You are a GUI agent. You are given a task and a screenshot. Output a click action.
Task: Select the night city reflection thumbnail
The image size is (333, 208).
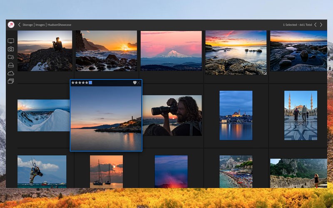(x=236, y=116)
